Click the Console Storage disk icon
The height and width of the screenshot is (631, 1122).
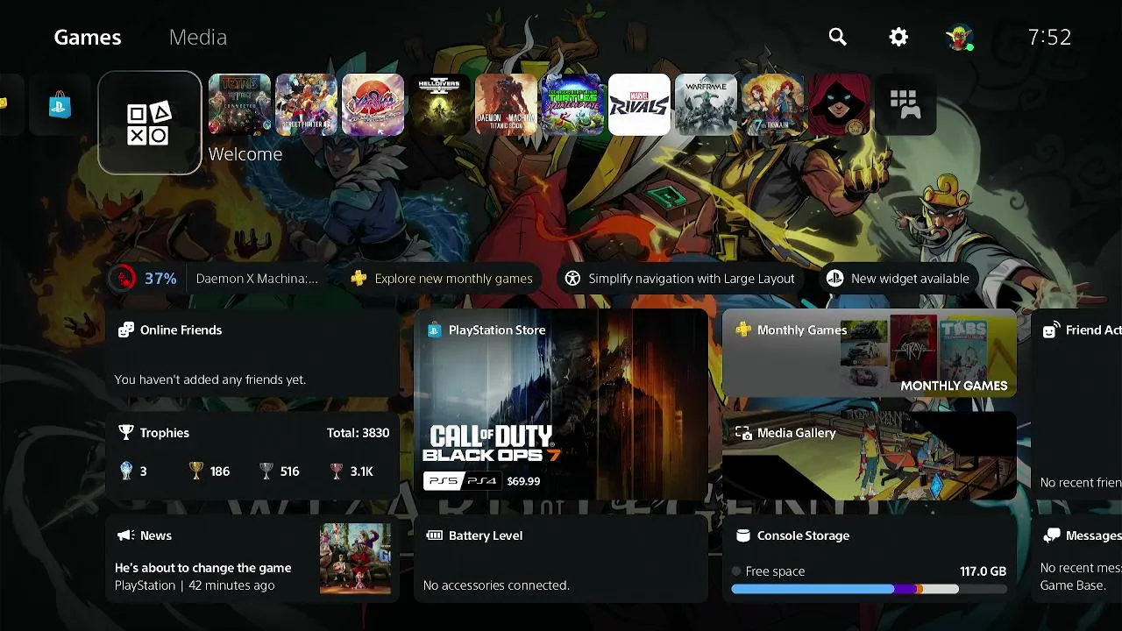pos(743,535)
